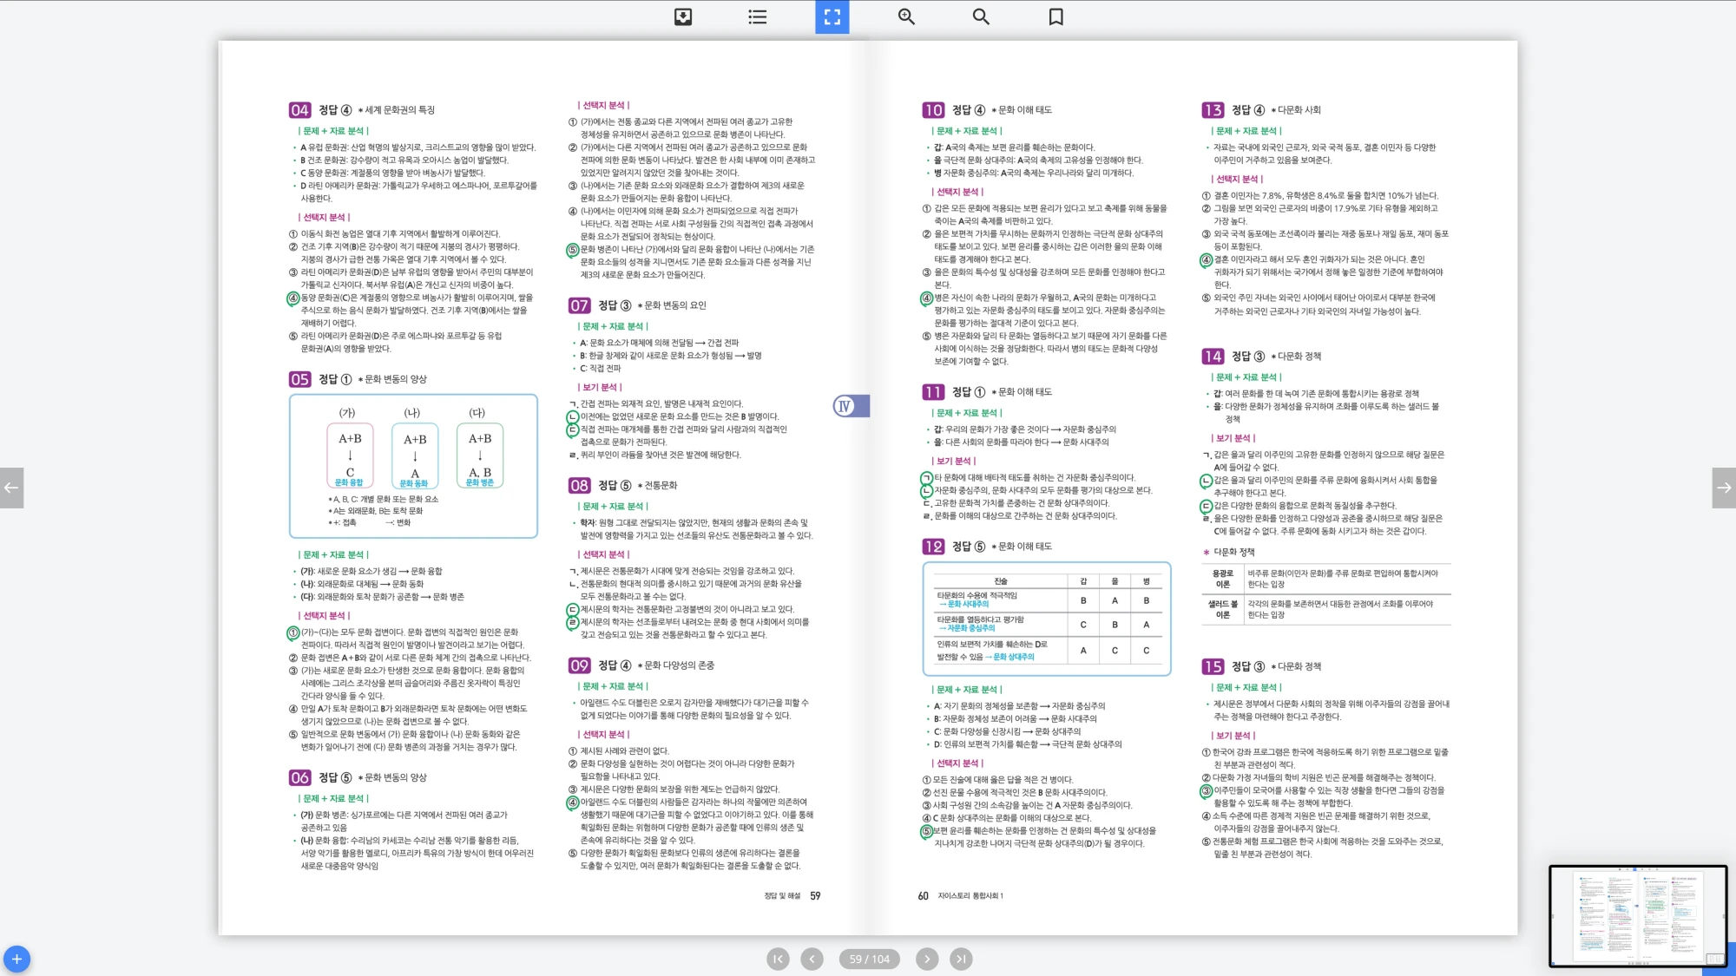Click the download icon in top toolbar

683,16
